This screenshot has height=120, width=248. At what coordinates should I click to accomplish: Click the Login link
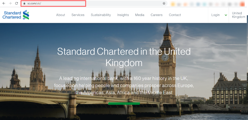[x=216, y=15]
